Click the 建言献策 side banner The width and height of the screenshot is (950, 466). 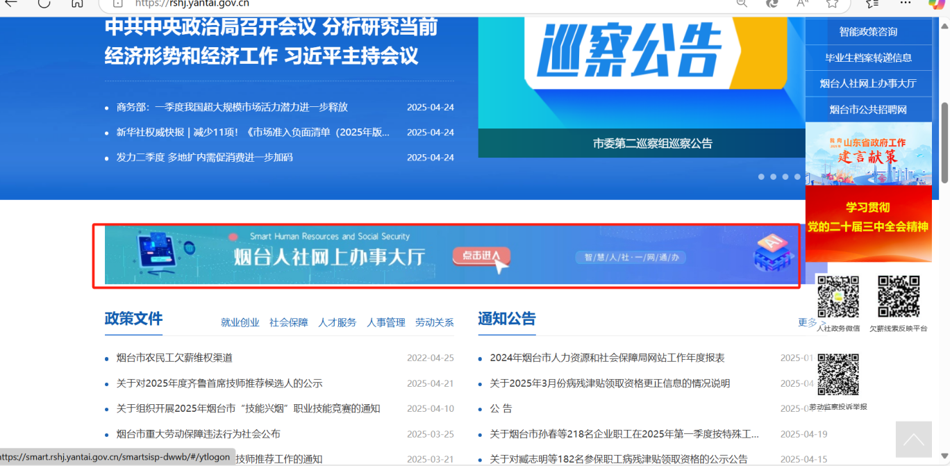(868, 153)
